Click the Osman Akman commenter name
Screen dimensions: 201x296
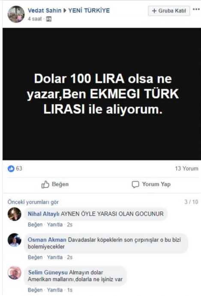47,240
